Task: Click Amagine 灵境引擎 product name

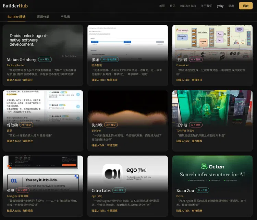Action: point(17,196)
